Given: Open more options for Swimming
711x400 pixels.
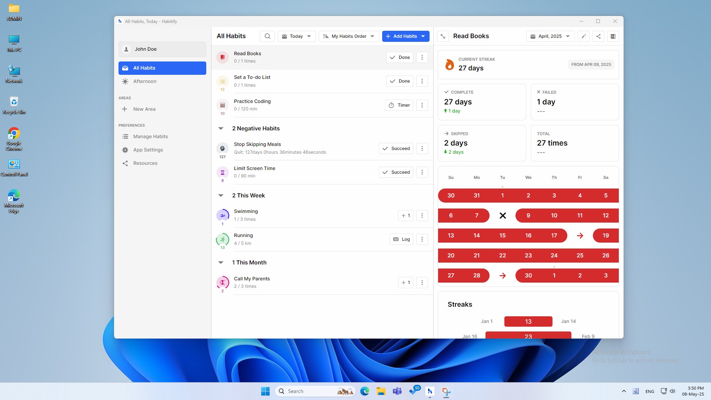Looking at the screenshot, I should pos(422,216).
